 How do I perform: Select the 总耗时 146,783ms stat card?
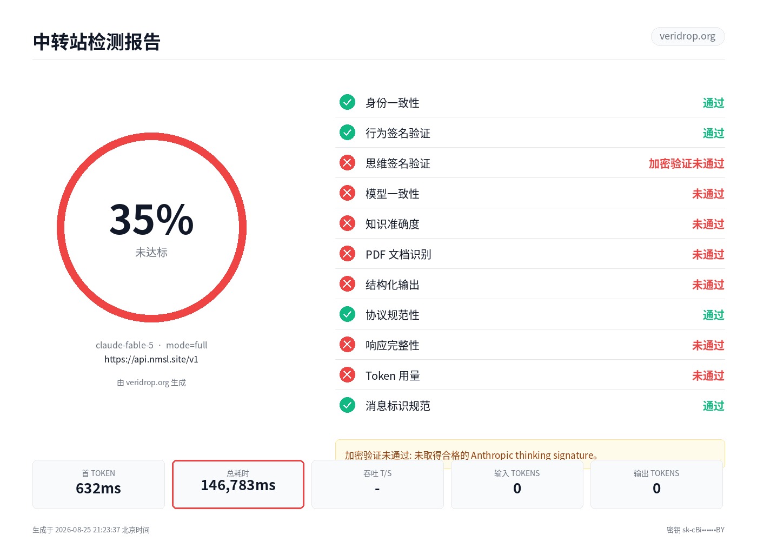238,484
